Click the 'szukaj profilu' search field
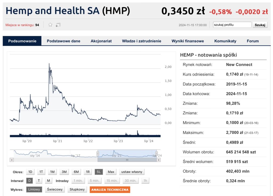Image resolution: width=273 pixels, height=196 pixels. [232, 25]
